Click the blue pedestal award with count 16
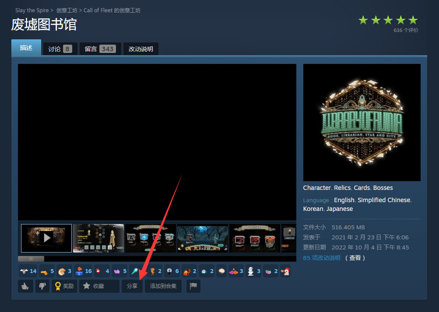 click(84, 271)
